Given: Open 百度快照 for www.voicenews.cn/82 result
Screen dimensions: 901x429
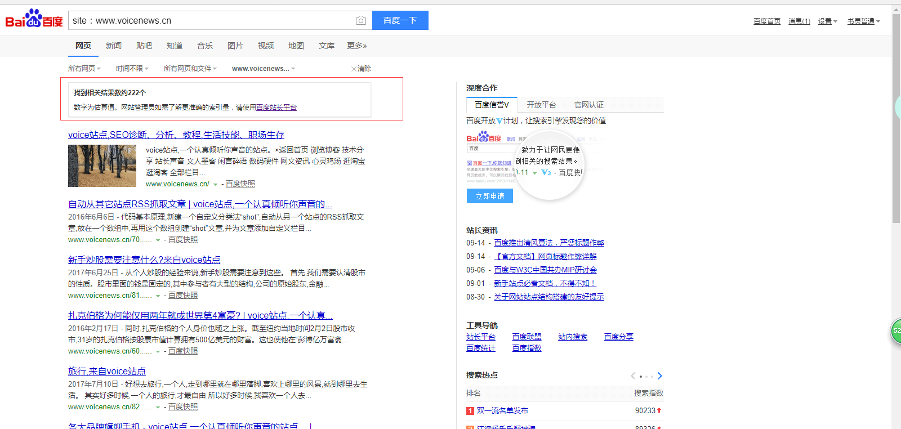Looking at the screenshot, I should pyautogui.click(x=183, y=407).
